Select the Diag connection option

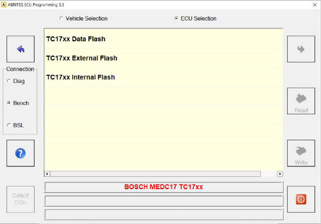tap(9, 81)
